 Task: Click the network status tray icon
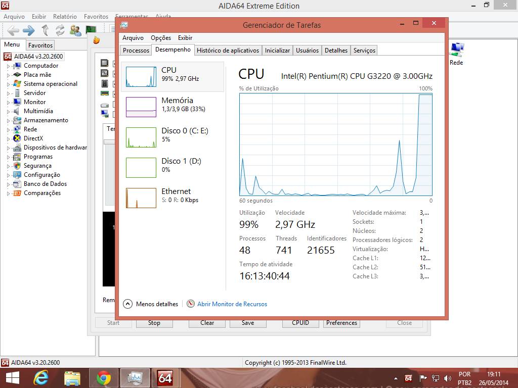pos(436,378)
